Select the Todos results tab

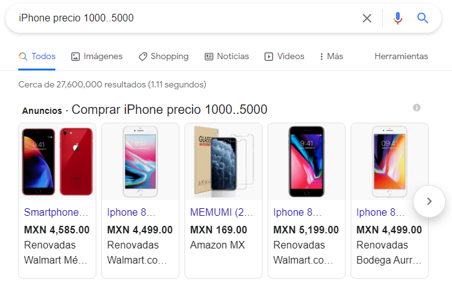[37, 56]
